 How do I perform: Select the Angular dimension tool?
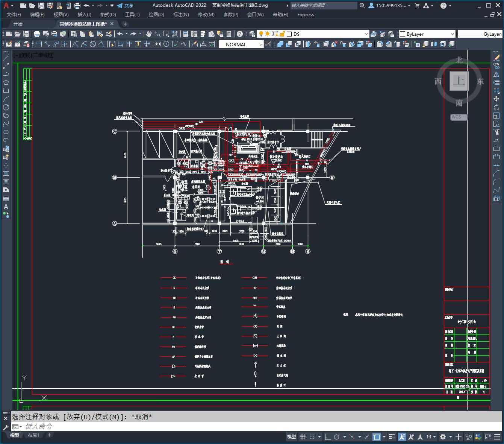(101, 44)
